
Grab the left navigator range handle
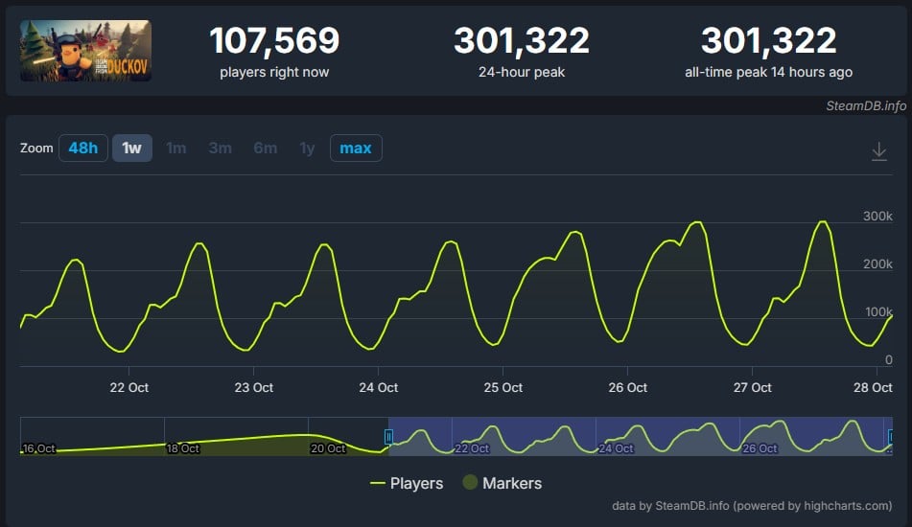(388, 436)
